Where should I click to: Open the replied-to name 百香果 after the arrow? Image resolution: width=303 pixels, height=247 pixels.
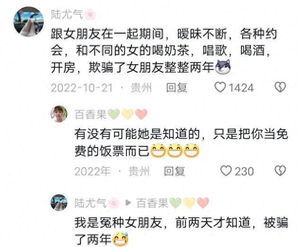[x=152, y=203]
